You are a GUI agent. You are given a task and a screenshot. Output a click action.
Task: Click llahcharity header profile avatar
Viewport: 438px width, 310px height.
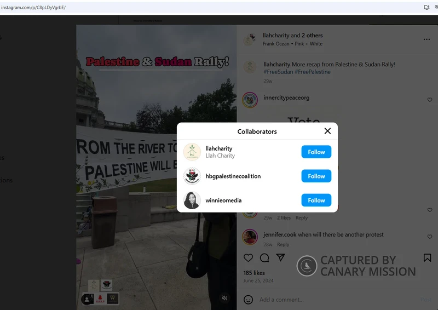tap(250, 39)
